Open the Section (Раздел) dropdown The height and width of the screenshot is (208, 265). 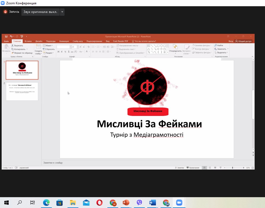point(48,53)
